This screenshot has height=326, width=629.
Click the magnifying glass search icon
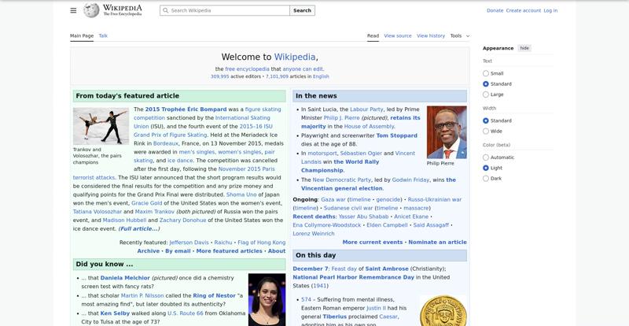165,10
